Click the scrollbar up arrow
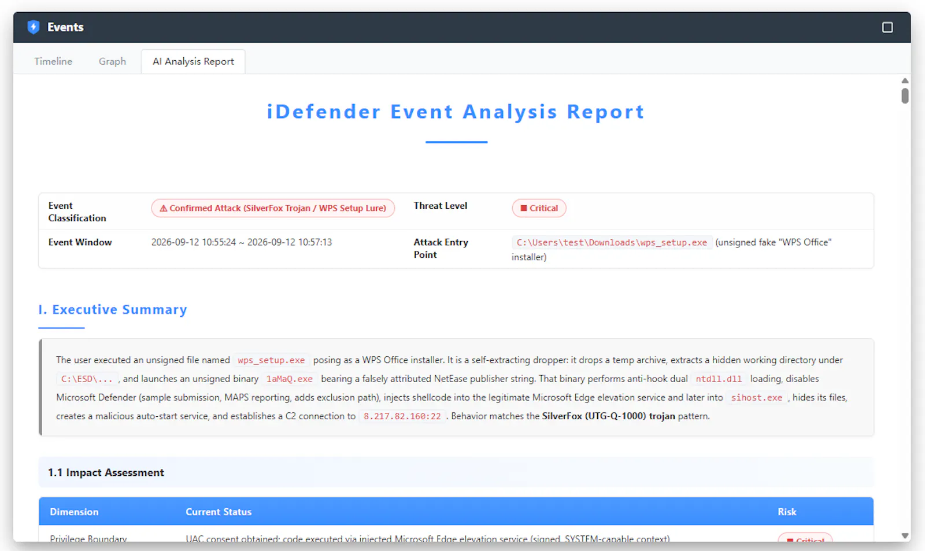Screen dimensions: 925x551 (905, 81)
